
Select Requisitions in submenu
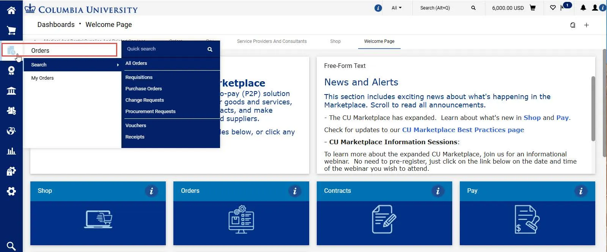[139, 77]
